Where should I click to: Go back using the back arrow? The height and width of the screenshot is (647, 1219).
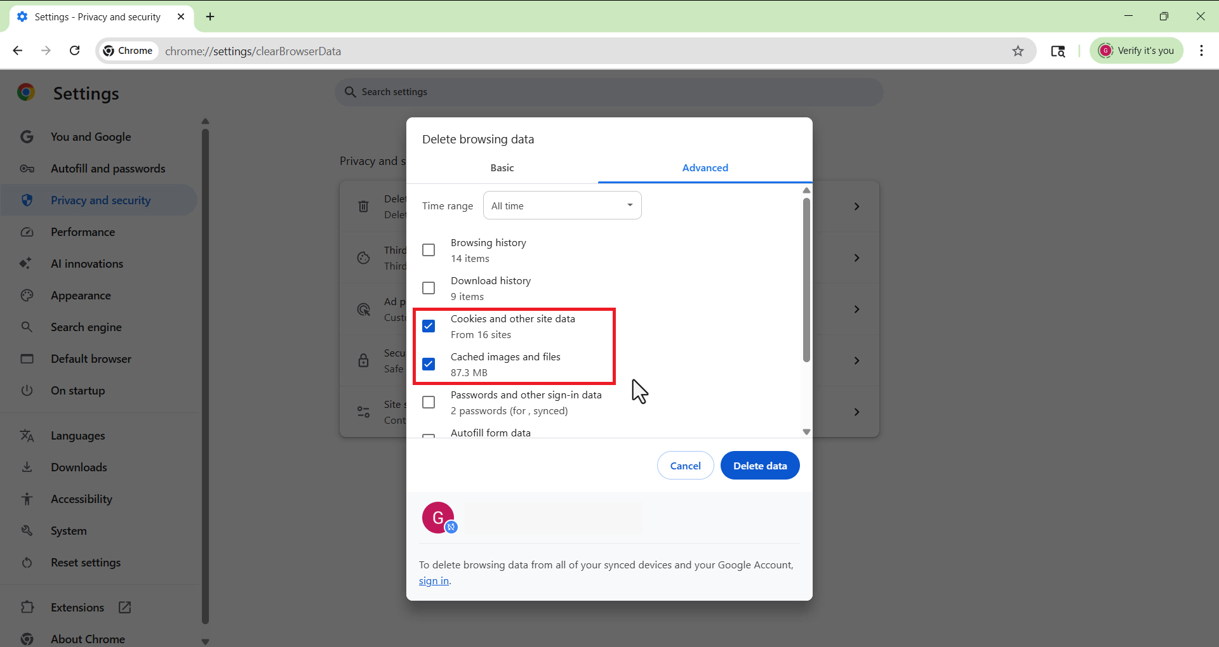[x=18, y=51]
